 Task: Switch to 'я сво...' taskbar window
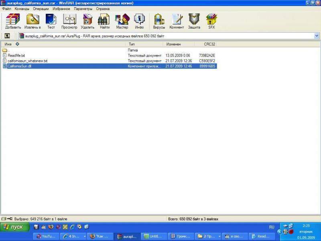pyautogui.click(x=235, y=237)
